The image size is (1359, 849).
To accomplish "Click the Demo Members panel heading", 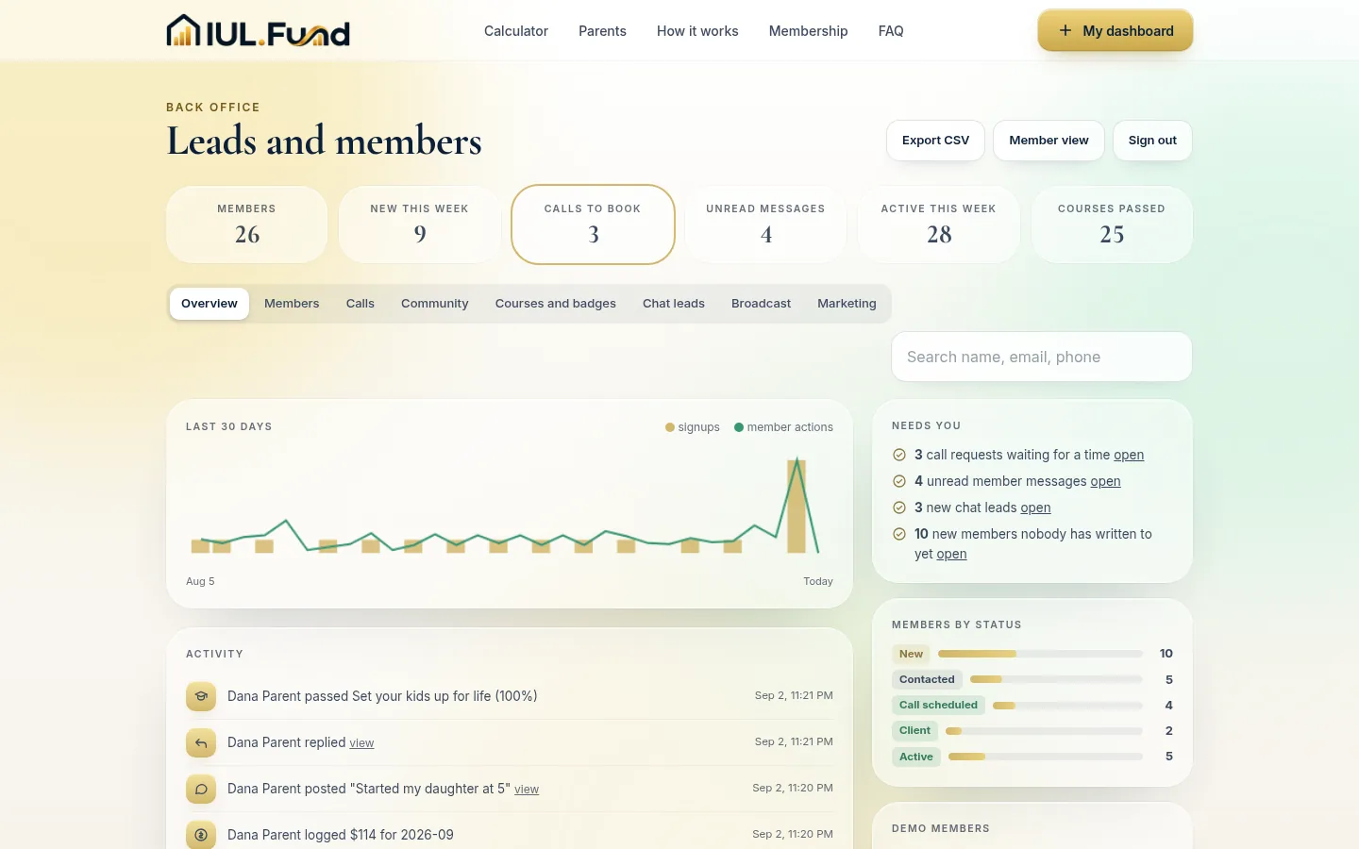I will tap(941, 828).
